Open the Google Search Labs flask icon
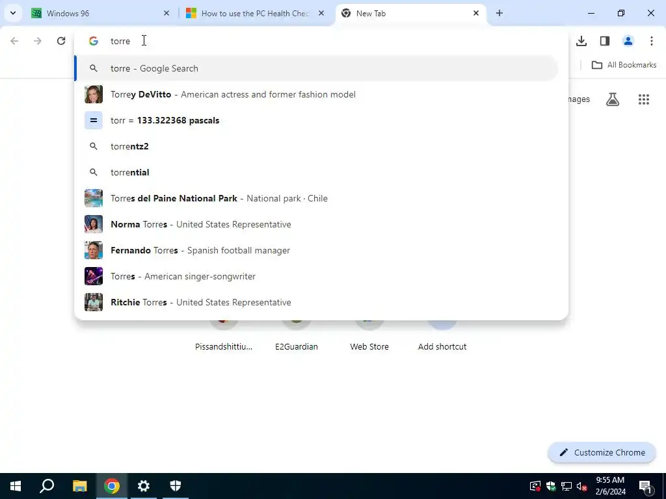Image resolution: width=666 pixels, height=499 pixels. coord(613,99)
